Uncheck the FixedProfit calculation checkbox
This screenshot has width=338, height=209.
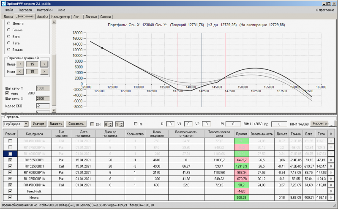click(10, 191)
